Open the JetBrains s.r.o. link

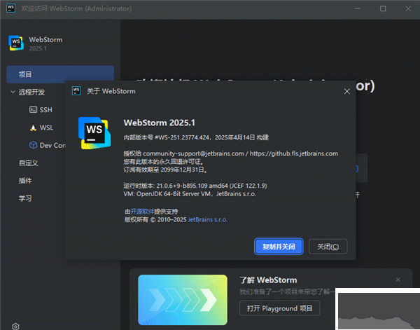208,219
